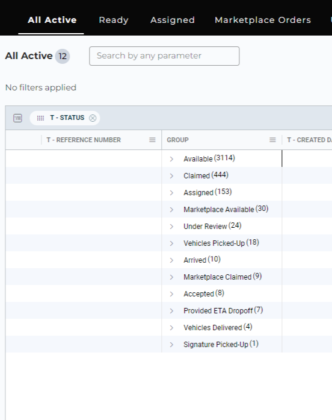Select the Marketplace Available (30) text
The image size is (332, 420).
[x=226, y=209]
